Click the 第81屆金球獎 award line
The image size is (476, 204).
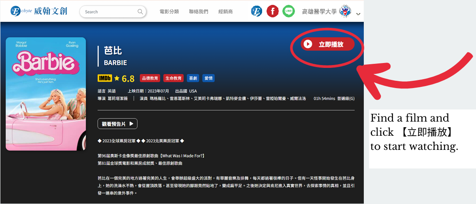point(140,164)
